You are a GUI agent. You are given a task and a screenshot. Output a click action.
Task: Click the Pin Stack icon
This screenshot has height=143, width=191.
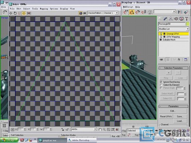pyautogui.click(x=161, y=60)
